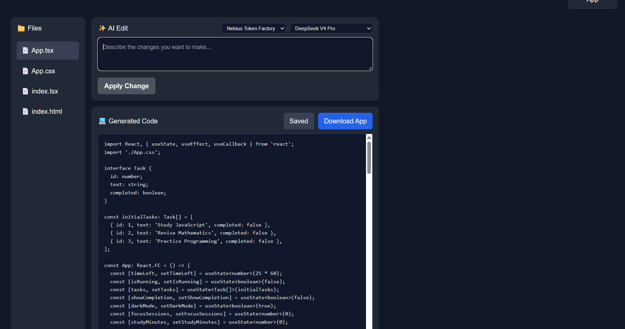Click the Apply Change button
The image size is (625, 329).
[127, 86]
